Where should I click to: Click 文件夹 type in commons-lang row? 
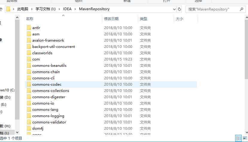(x=145, y=110)
